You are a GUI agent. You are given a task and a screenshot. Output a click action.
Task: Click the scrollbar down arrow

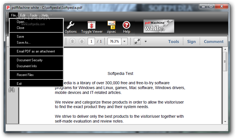(225, 121)
